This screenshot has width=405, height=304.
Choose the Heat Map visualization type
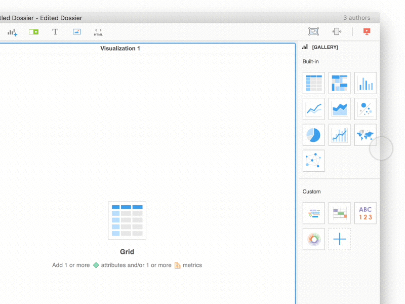point(339,83)
